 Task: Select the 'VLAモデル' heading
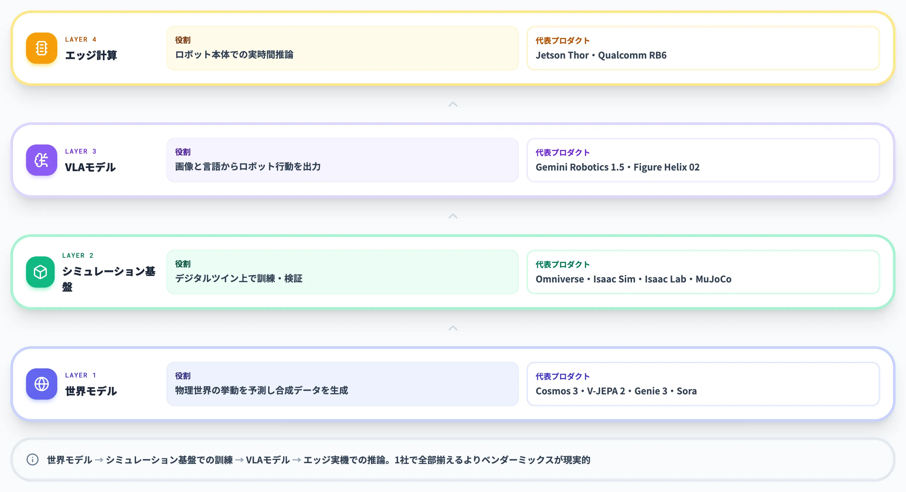tap(90, 167)
